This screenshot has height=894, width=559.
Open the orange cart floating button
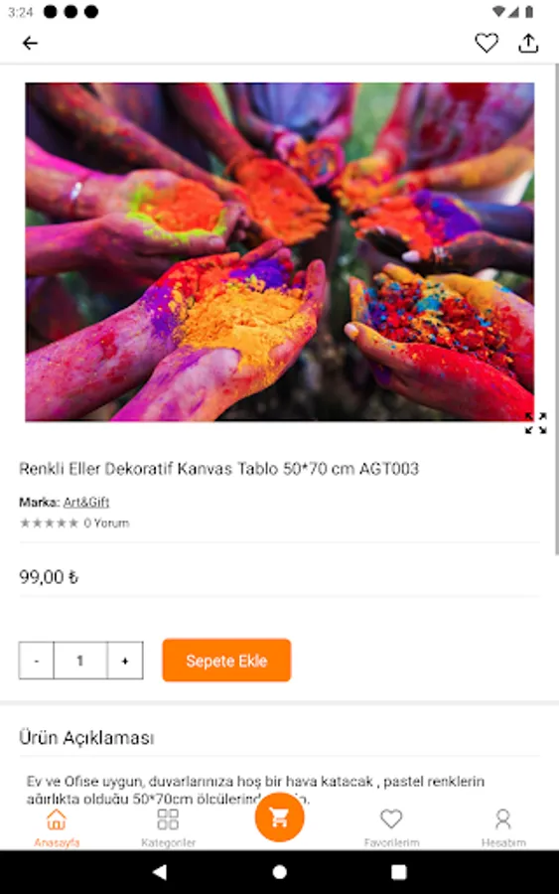click(x=279, y=818)
